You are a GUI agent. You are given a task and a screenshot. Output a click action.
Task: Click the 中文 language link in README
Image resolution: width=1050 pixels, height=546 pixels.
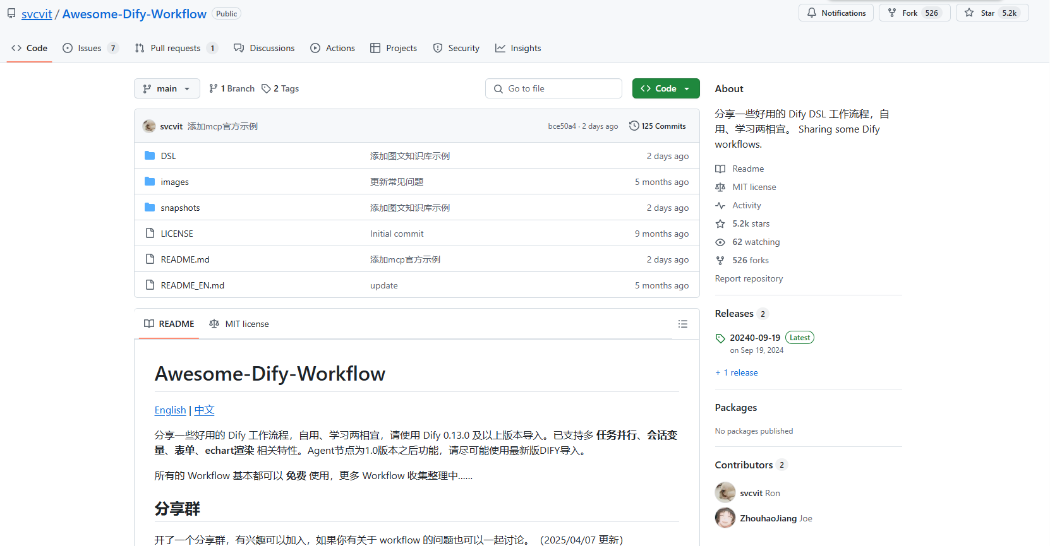tap(205, 410)
